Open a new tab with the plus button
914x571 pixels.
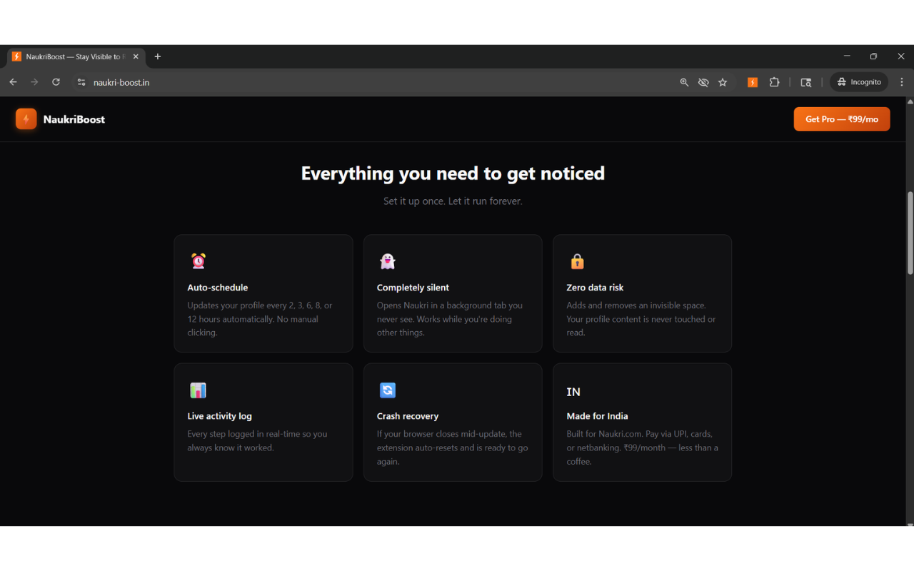click(158, 56)
